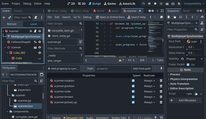Switch to the Node tab
This screenshot has width=206, height=119.
coord(186,11)
